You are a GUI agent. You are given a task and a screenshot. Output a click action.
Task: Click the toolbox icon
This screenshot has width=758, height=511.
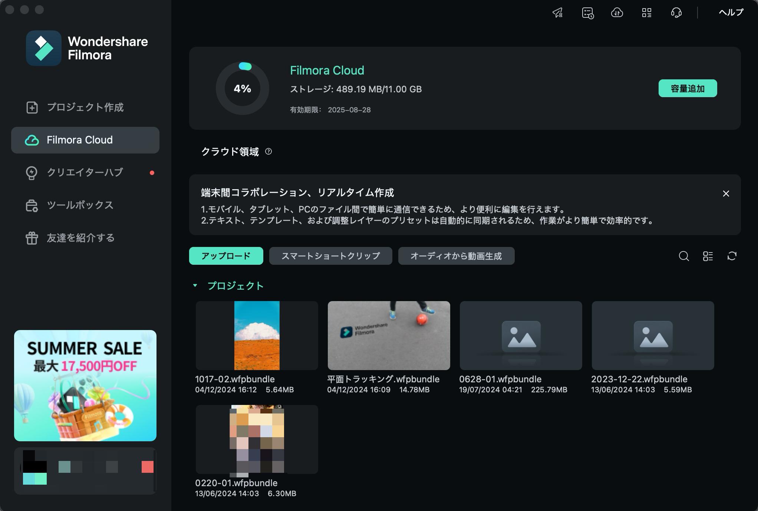click(x=32, y=206)
